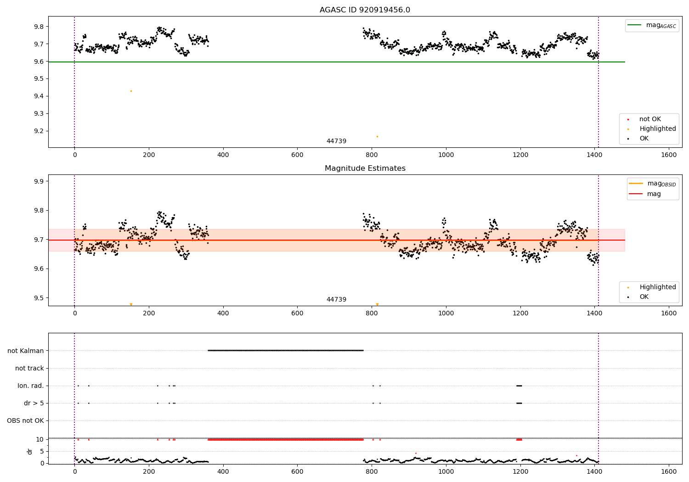Click the green horizontal mag AGASC line

[x=336, y=62]
